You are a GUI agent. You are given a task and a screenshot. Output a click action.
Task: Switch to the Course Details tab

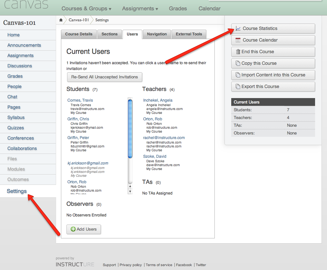pos(79,34)
